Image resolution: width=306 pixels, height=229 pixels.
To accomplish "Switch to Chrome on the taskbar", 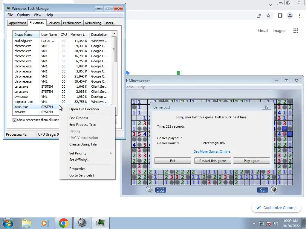I will [63, 223].
